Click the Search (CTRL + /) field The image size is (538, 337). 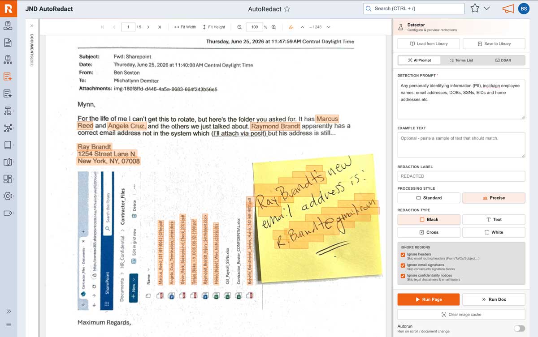pos(414,9)
